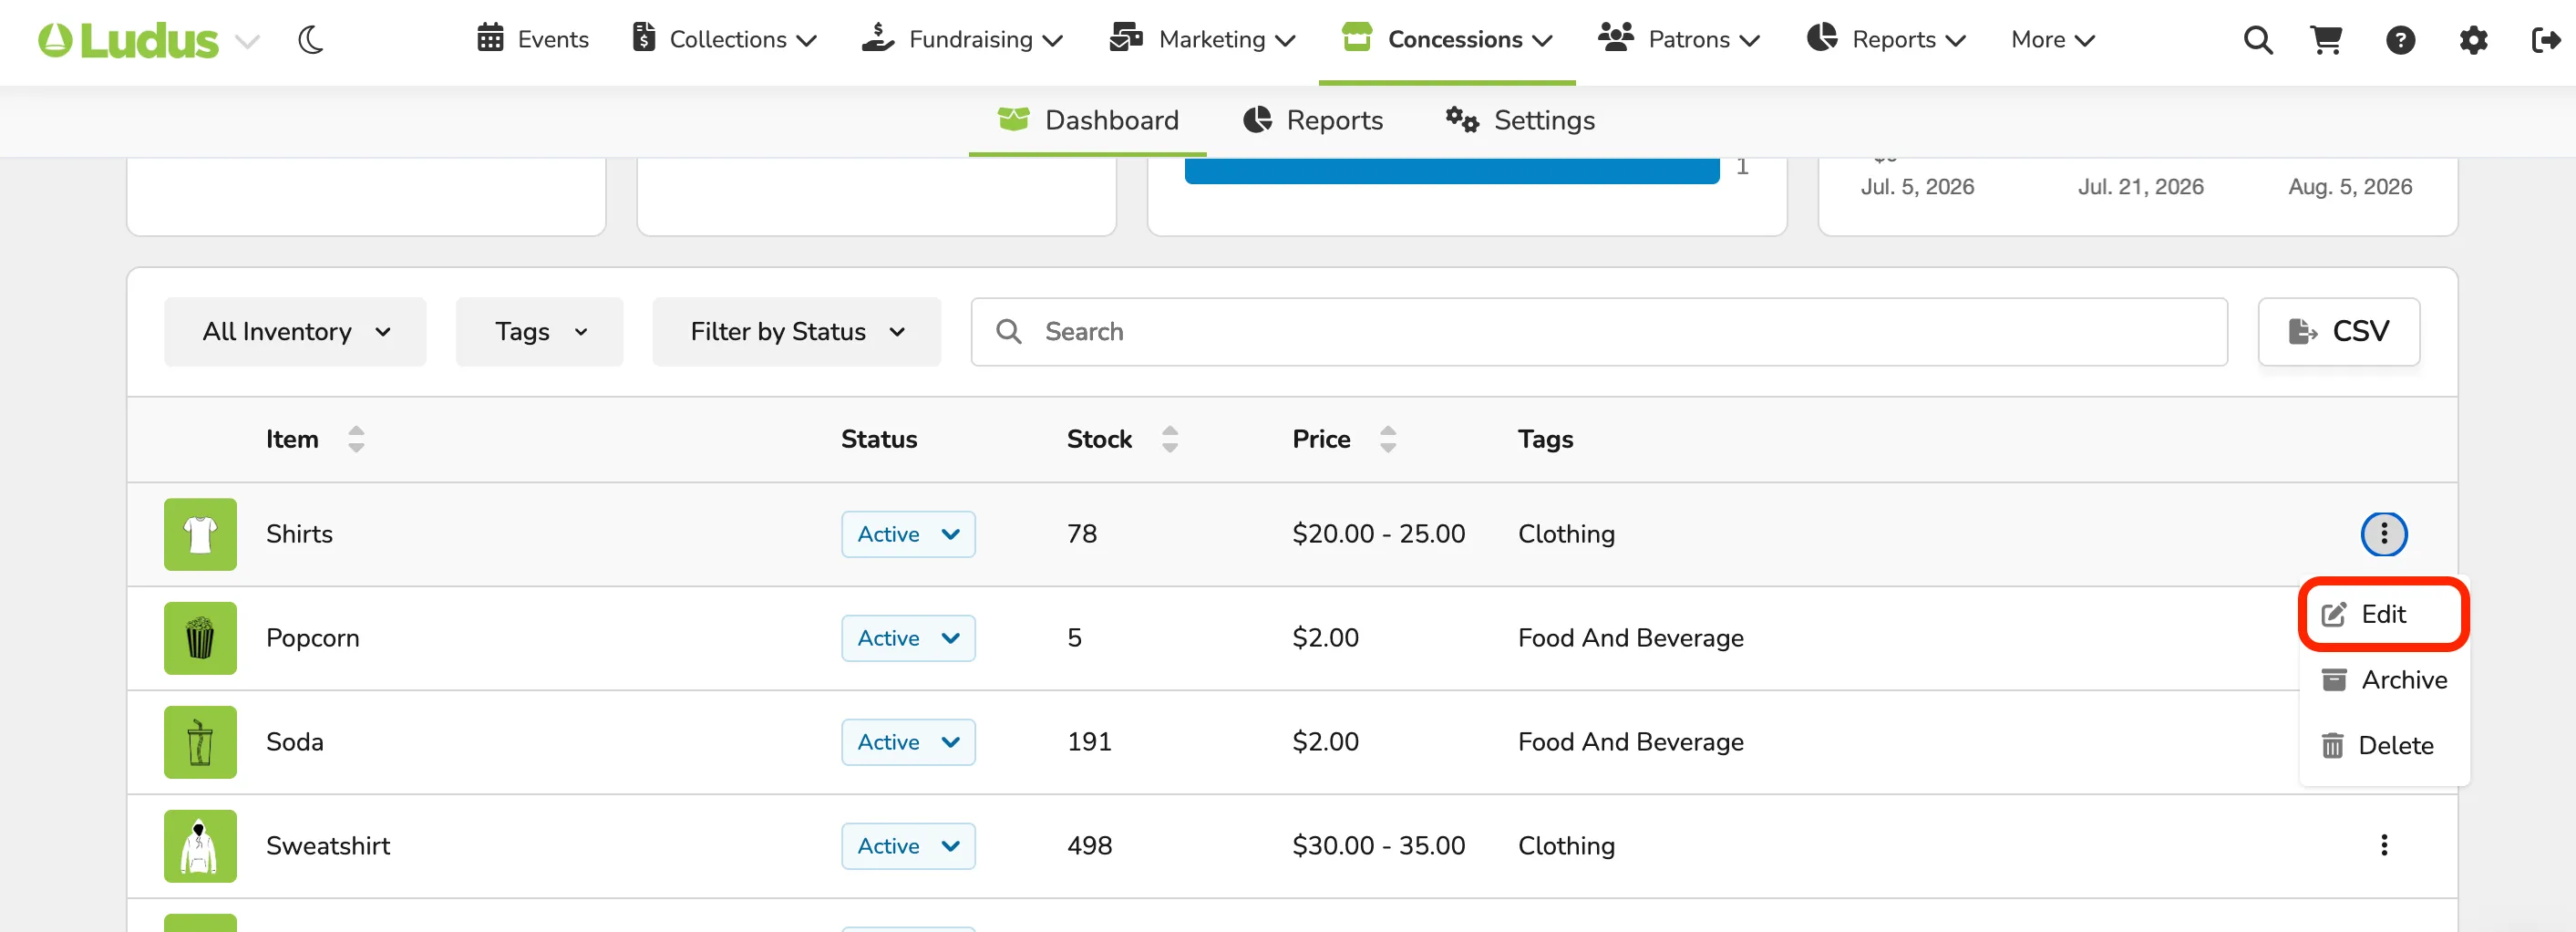Sort by Item column arrows
Screen dimensions: 2576x932
[356, 439]
